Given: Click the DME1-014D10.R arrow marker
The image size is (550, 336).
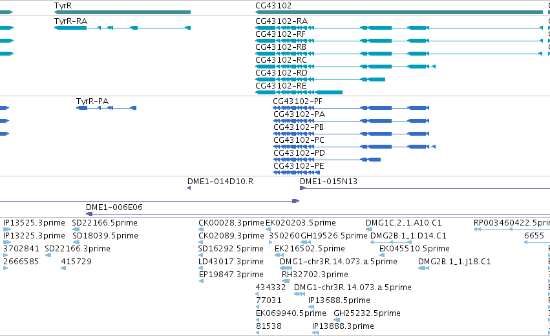Looking at the screenshot, I should [x=189, y=188].
